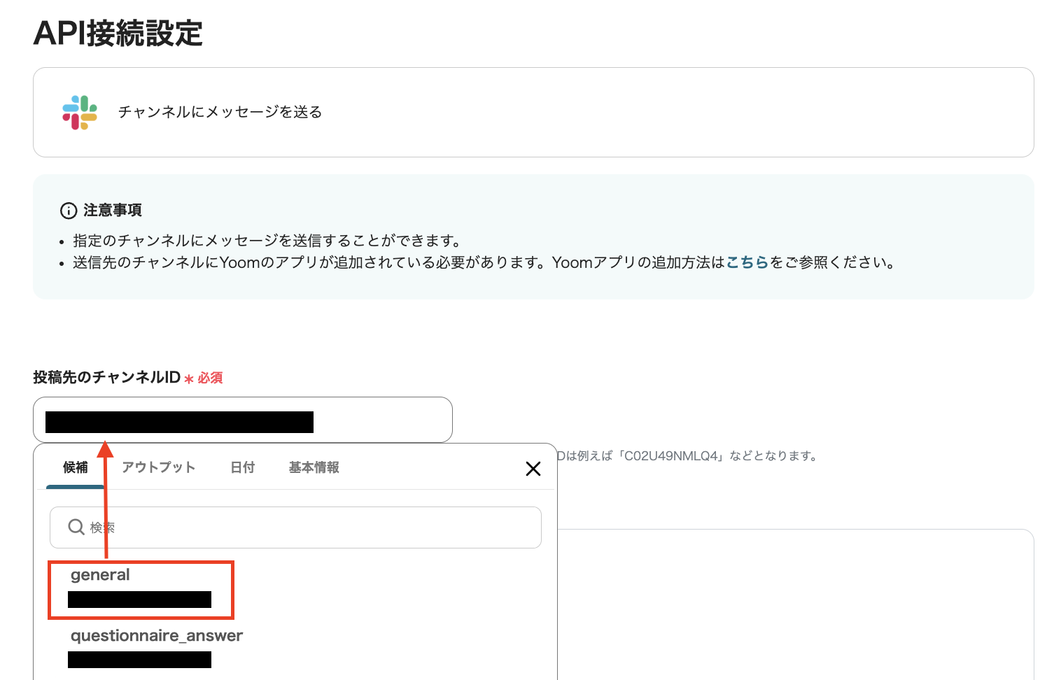Click the highlighted general channel entry box

(x=141, y=590)
